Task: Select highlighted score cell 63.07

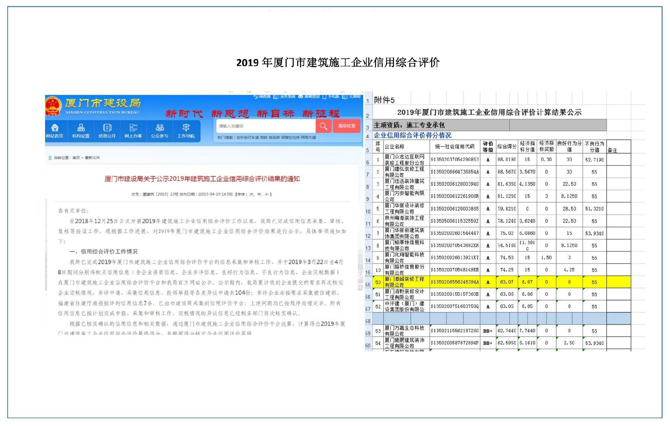Action: 507,282
